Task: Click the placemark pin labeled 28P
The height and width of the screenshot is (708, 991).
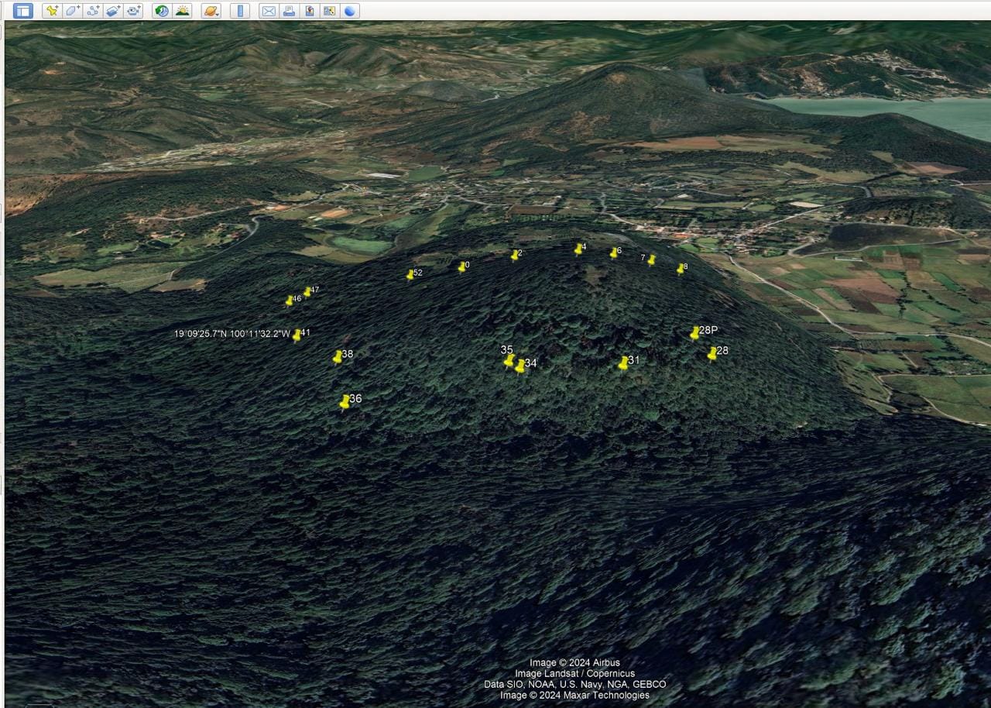Action: 694,333
